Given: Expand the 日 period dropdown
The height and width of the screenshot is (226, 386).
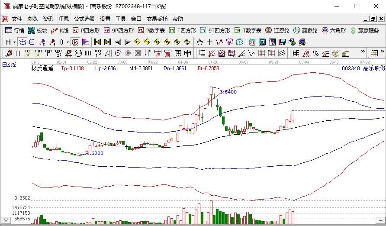Looking at the screenshot, I should tap(11, 42).
